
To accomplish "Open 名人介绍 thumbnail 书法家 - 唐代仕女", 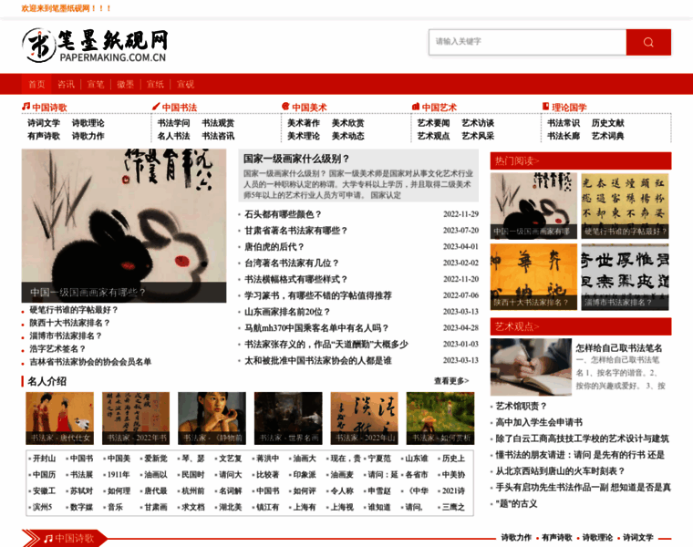I will click(59, 418).
